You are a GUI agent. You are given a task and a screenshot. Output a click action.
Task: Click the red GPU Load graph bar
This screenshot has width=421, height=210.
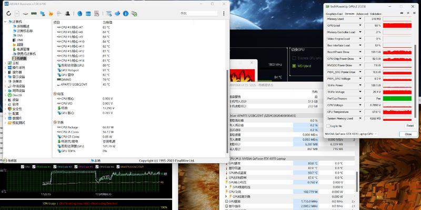[x=397, y=25]
